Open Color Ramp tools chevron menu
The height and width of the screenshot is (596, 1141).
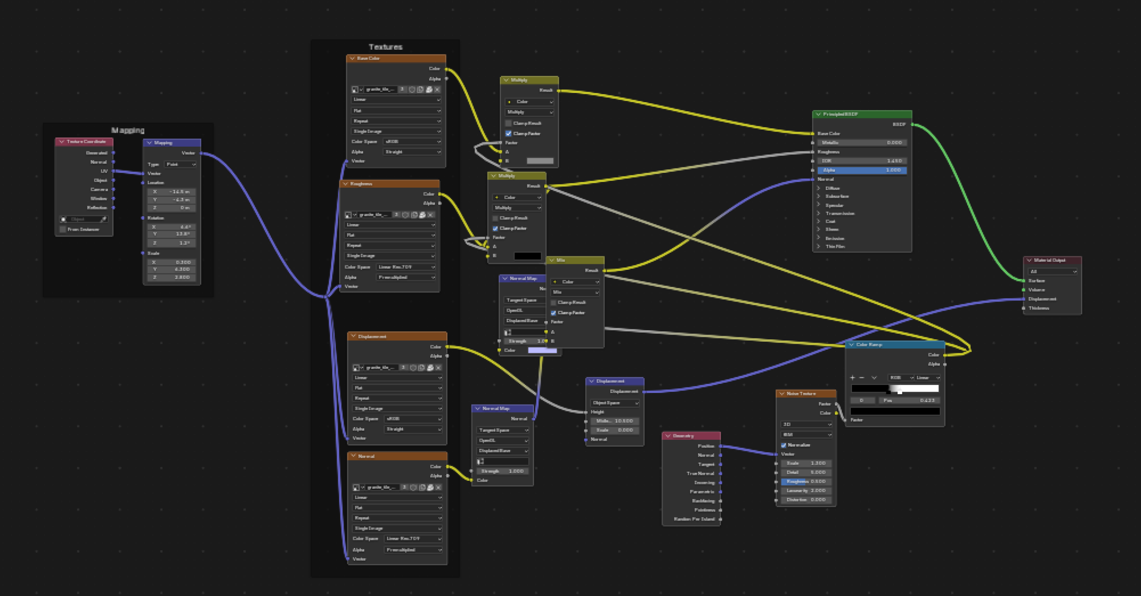click(874, 378)
